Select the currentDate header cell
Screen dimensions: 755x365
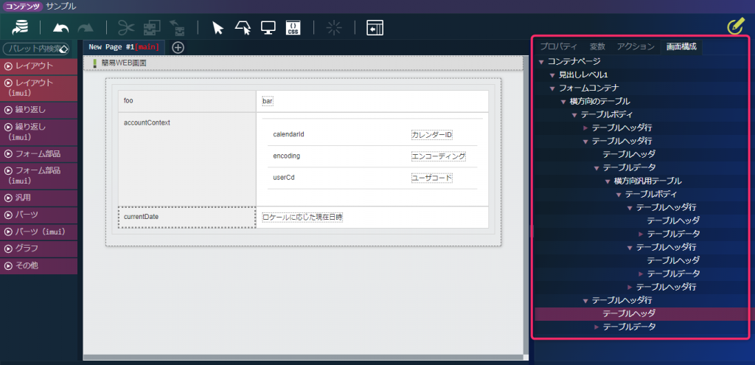(x=187, y=218)
